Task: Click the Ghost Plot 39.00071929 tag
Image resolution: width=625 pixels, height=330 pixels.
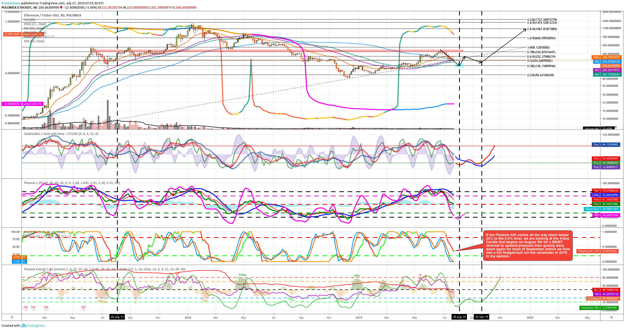Action: point(602,209)
